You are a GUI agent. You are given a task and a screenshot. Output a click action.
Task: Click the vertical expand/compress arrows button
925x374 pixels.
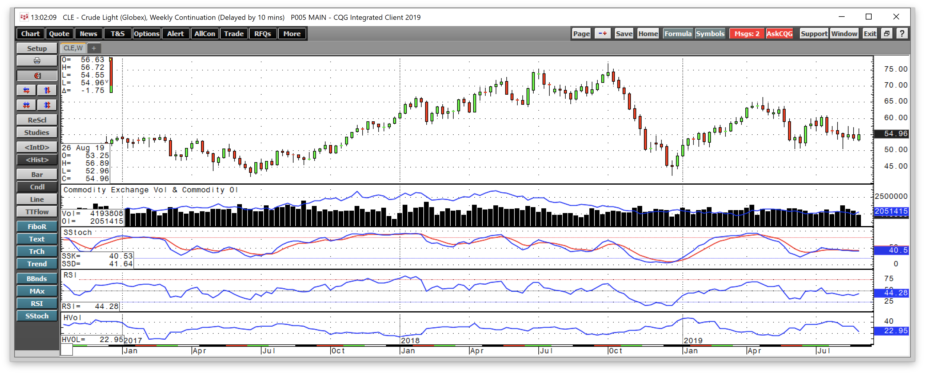47,105
